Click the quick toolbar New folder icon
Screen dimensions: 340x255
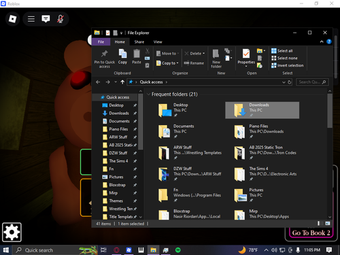click(x=115, y=33)
